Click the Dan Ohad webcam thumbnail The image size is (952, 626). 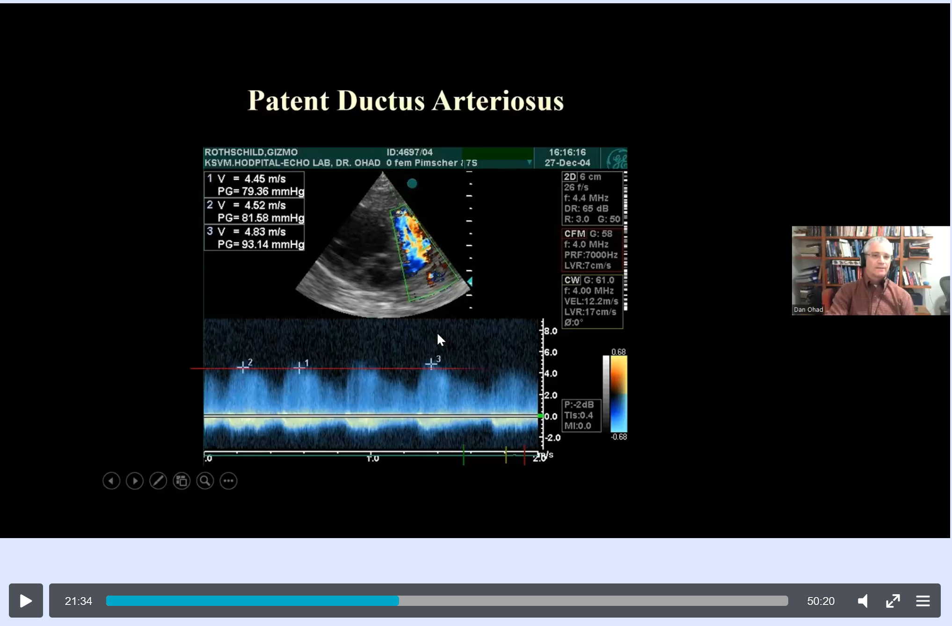870,270
